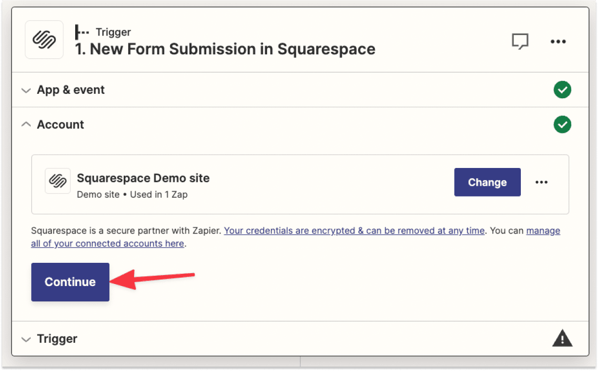
Task: Open the three-dot menu in the header
Action: pyautogui.click(x=558, y=41)
